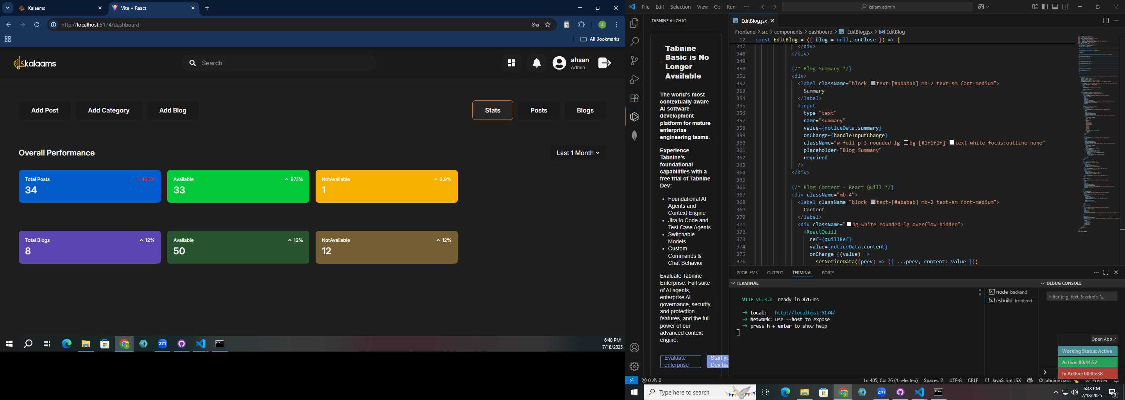Click the Kalaams dashboard Search field
This screenshot has height=400, width=1125.
coord(279,63)
